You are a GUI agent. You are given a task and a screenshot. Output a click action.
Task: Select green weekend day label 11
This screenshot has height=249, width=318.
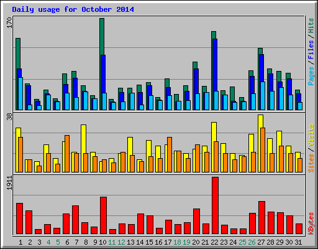pyautogui.click(x=112, y=242)
